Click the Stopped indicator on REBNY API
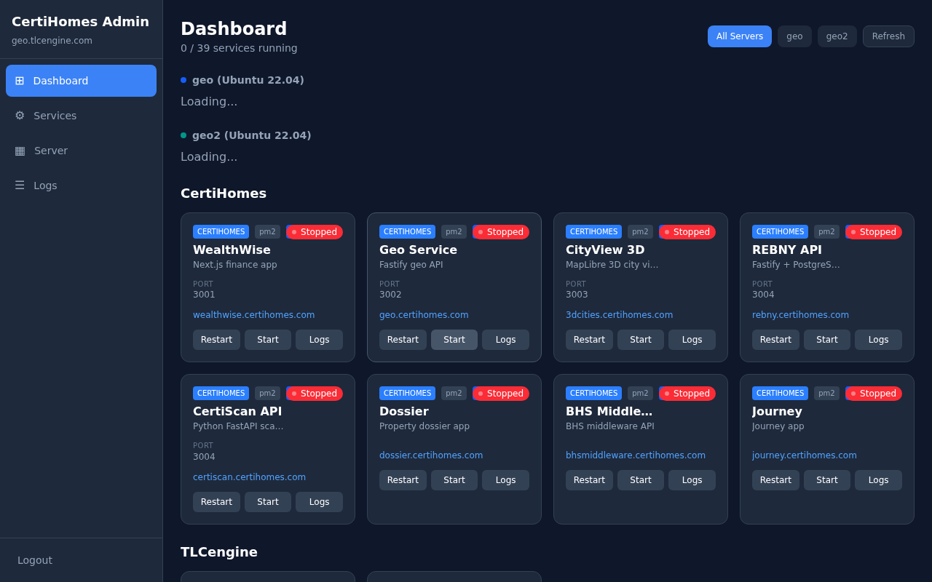Screen dimensions: 932x582 tap(873, 231)
